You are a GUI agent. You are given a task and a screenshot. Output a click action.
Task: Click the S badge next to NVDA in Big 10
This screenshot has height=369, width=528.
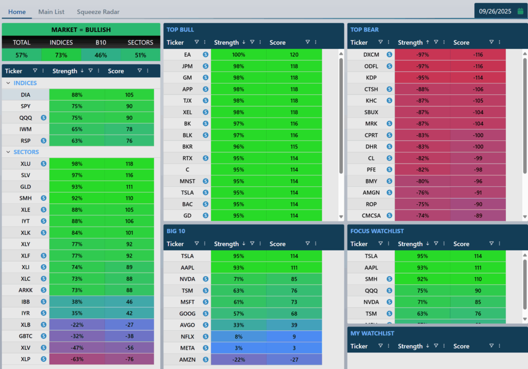pos(205,279)
